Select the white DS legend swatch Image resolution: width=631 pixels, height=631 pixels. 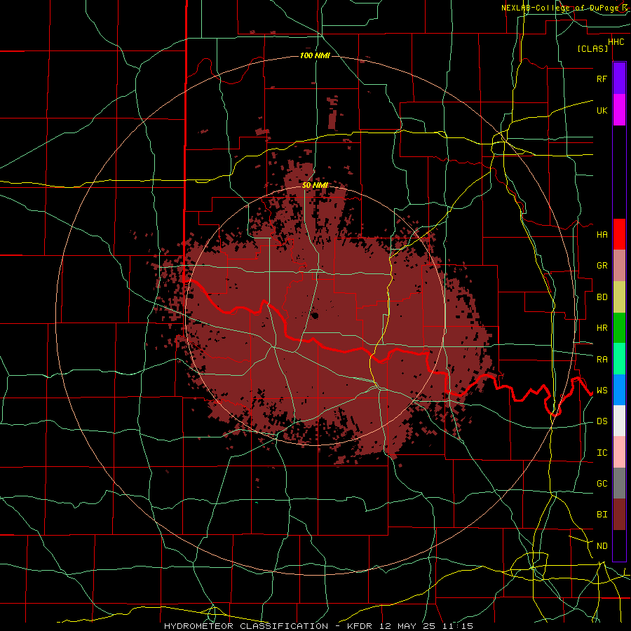tap(619, 421)
